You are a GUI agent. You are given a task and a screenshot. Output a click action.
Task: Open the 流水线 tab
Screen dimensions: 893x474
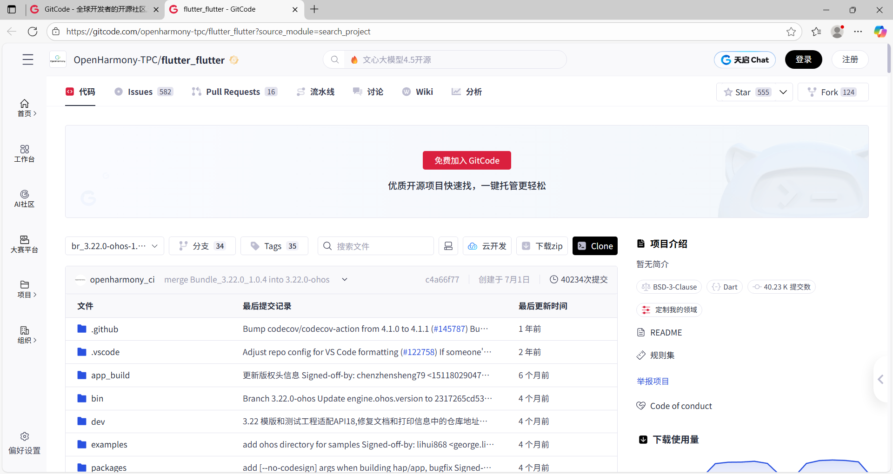pyautogui.click(x=316, y=92)
